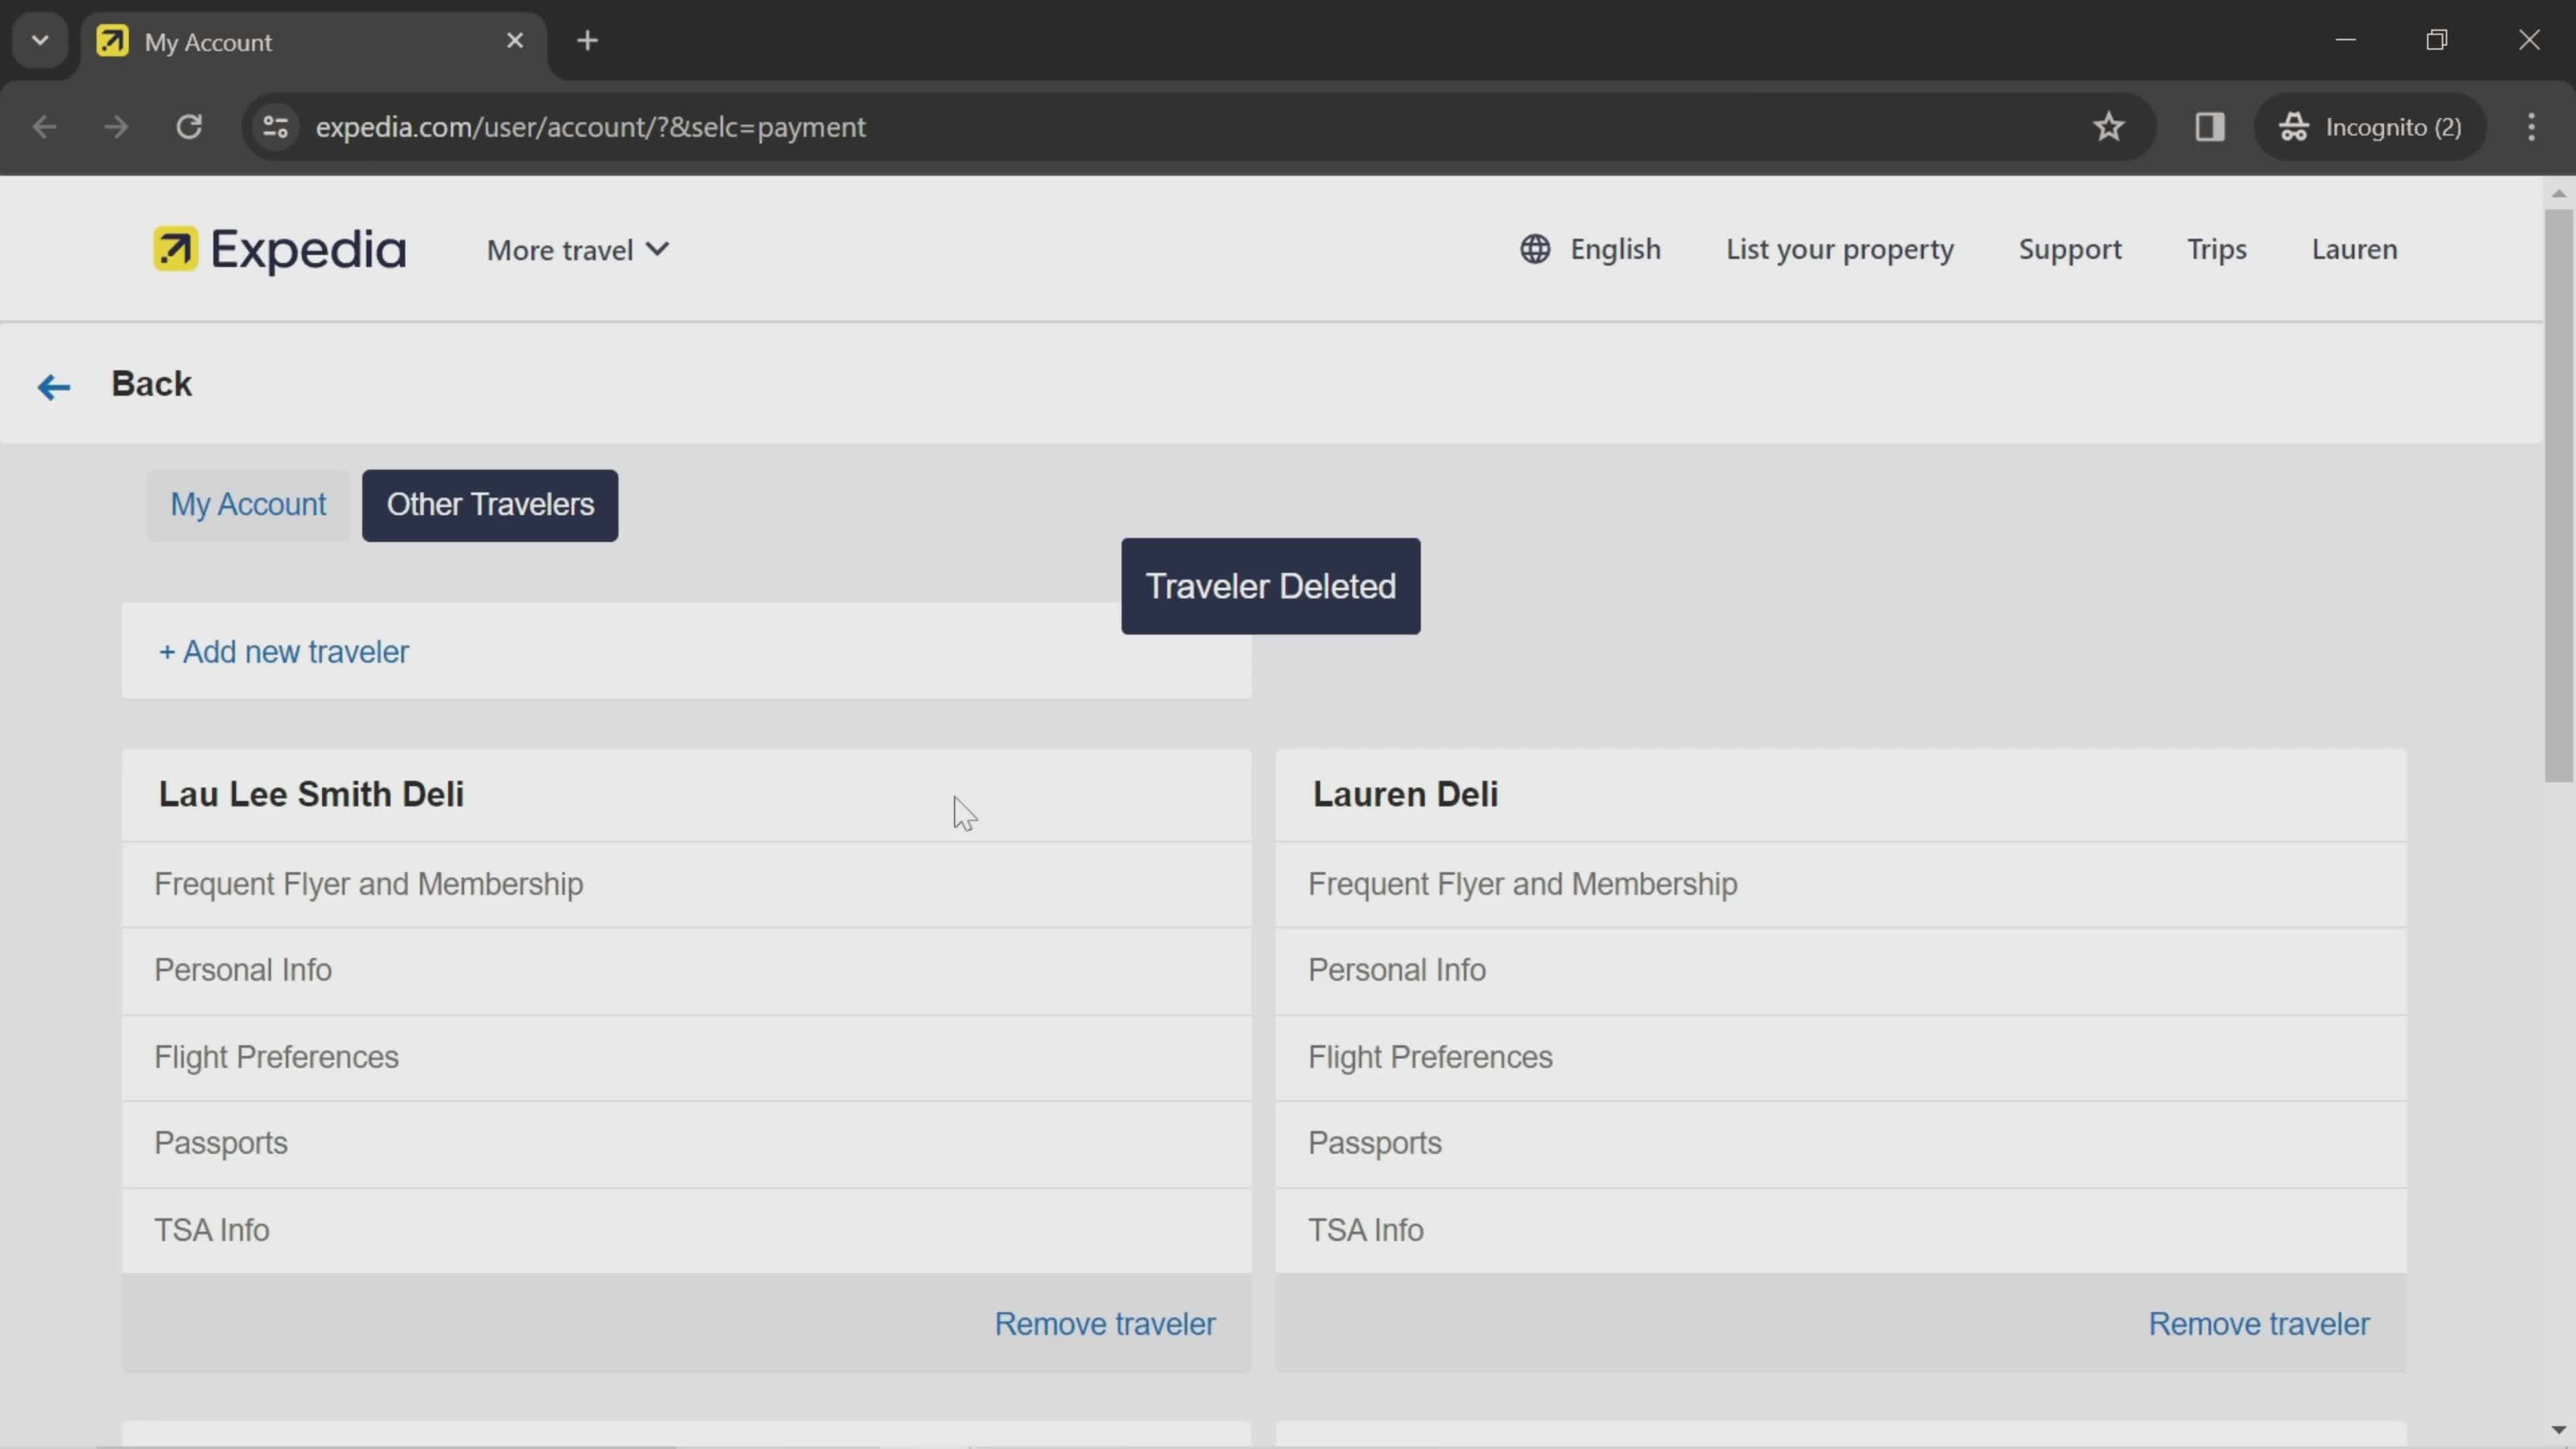This screenshot has height=1449, width=2576.
Task: Click the browser sidebar toggle icon
Action: coord(2210,124)
